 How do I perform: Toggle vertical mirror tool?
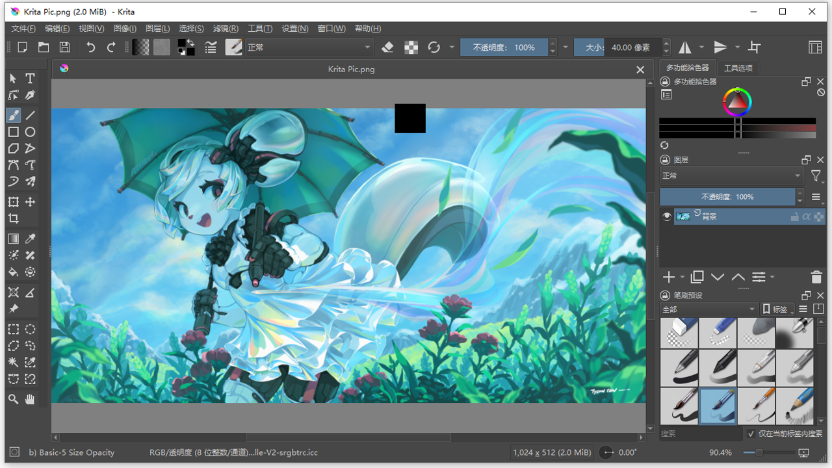(720, 47)
